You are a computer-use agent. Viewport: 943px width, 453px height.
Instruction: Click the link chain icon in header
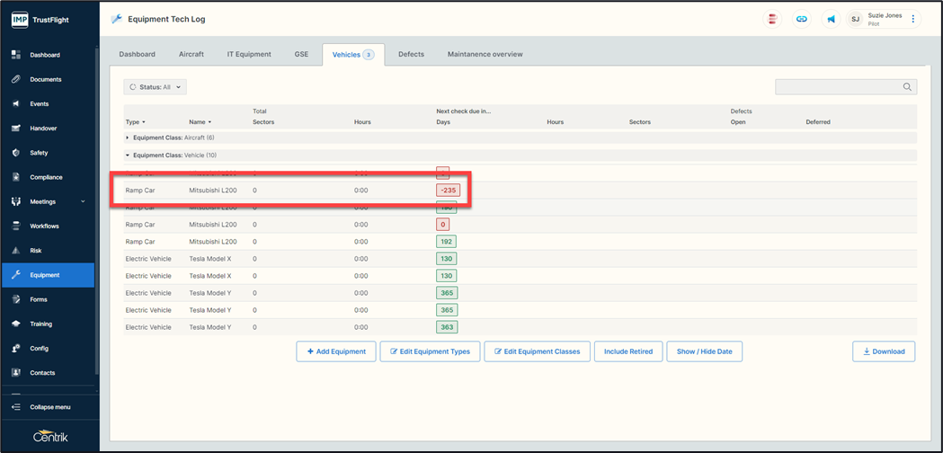click(801, 19)
